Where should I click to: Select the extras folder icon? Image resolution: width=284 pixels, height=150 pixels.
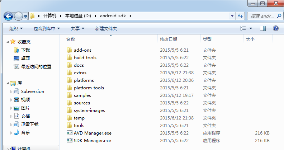point(69,72)
